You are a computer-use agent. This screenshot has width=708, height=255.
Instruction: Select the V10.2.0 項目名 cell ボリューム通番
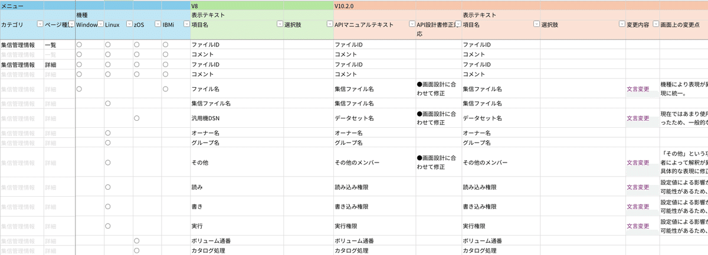[501, 241]
